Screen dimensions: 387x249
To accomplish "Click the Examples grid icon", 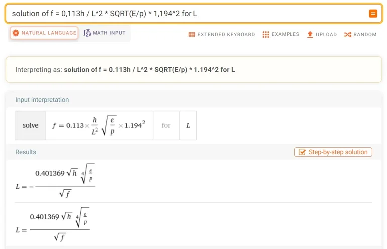I will (266, 35).
